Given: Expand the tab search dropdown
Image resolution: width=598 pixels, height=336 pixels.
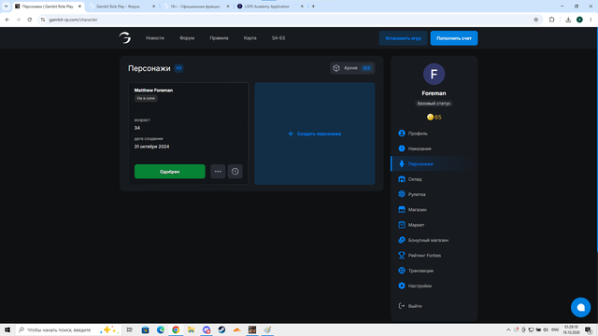Looking at the screenshot, I should point(7,7).
